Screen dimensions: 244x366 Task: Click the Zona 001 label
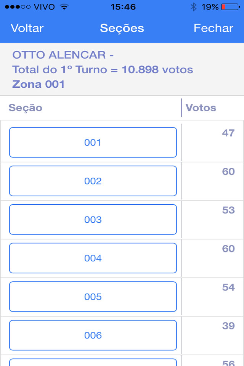[x=39, y=84]
